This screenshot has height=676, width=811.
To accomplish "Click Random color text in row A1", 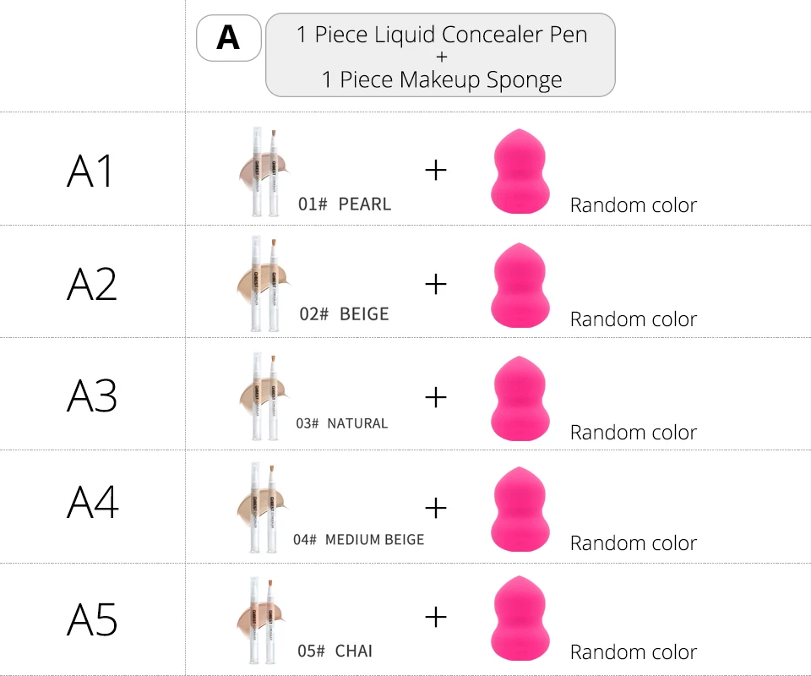I will click(x=634, y=205).
